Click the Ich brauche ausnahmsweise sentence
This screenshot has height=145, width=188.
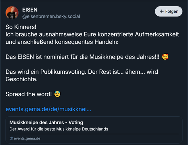pos(92,34)
